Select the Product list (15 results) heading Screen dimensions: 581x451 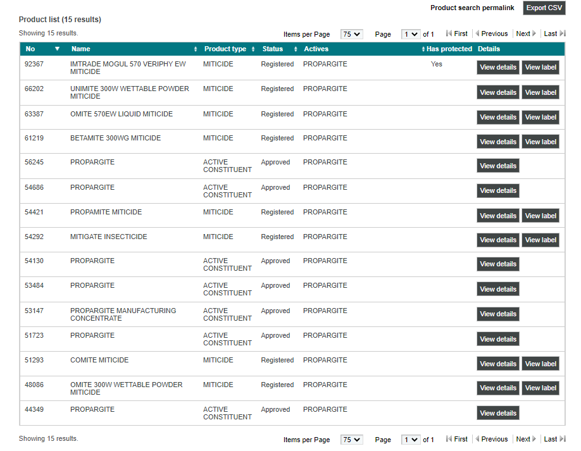coord(60,20)
